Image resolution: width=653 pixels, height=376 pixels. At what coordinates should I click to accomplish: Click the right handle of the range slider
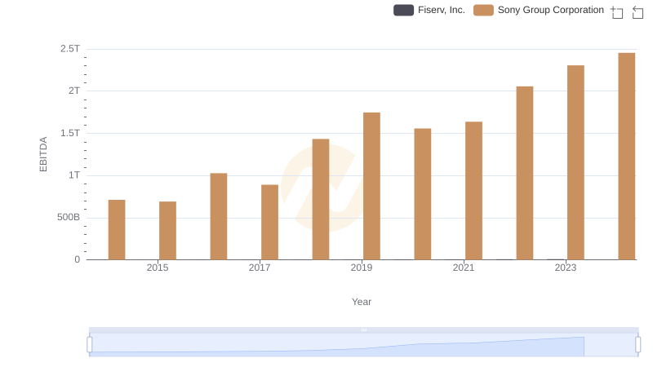click(637, 345)
